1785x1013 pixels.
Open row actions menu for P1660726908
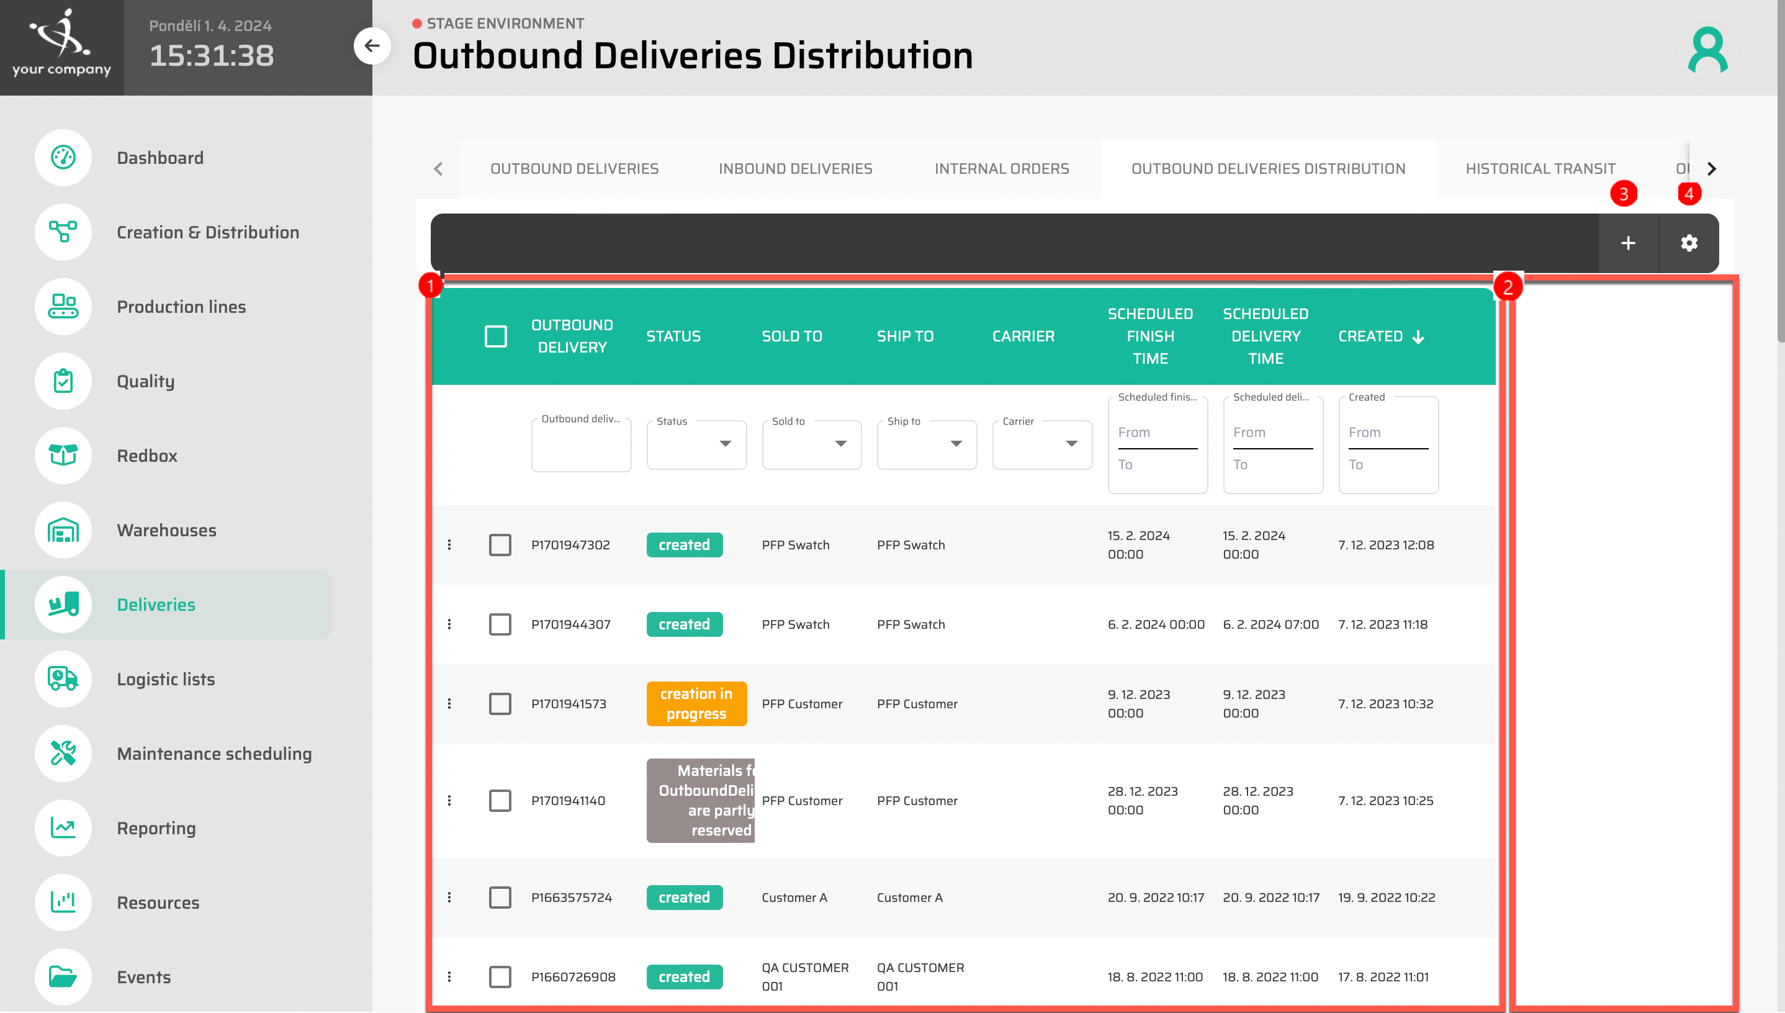[x=449, y=976]
